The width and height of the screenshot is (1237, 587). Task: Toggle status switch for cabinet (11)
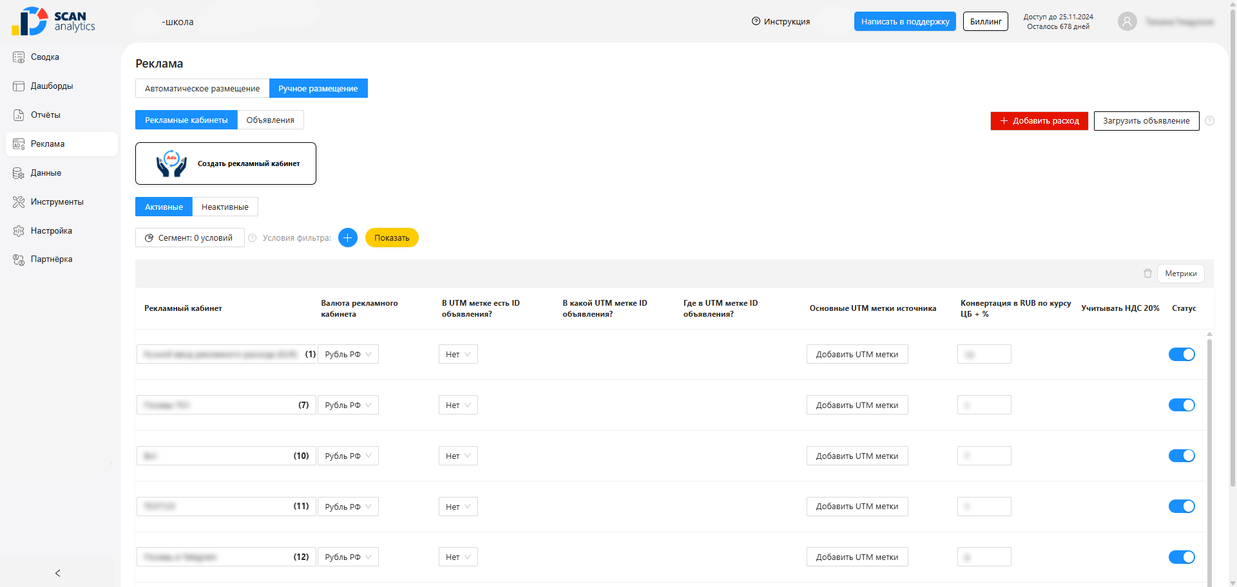click(x=1182, y=507)
